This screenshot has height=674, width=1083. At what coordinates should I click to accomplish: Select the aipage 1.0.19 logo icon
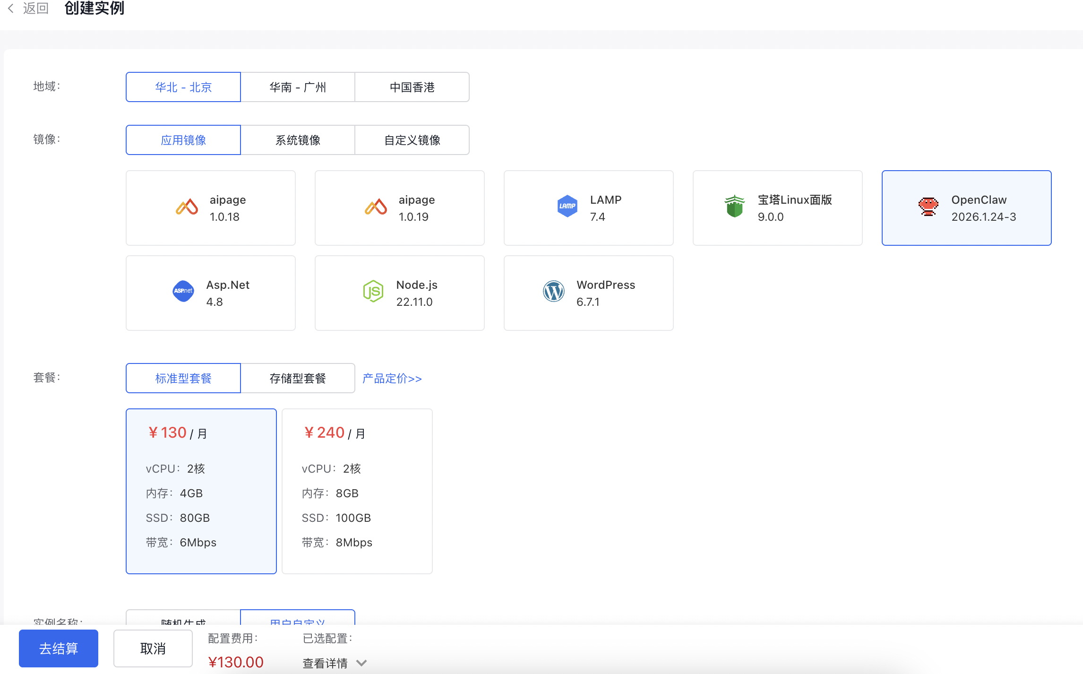(x=376, y=207)
